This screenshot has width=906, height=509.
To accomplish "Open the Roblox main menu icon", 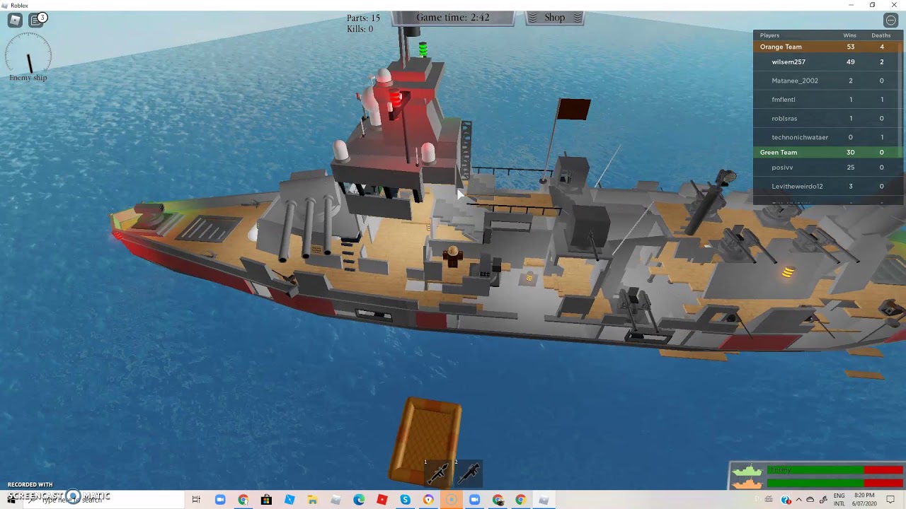I will tap(15, 21).
